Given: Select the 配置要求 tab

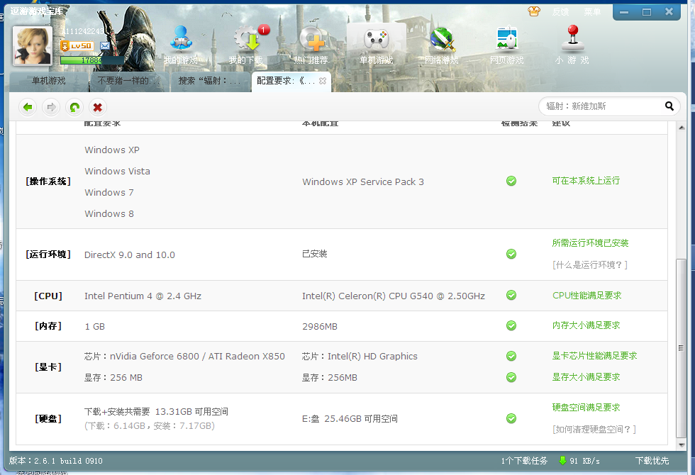Looking at the screenshot, I should coord(291,81).
